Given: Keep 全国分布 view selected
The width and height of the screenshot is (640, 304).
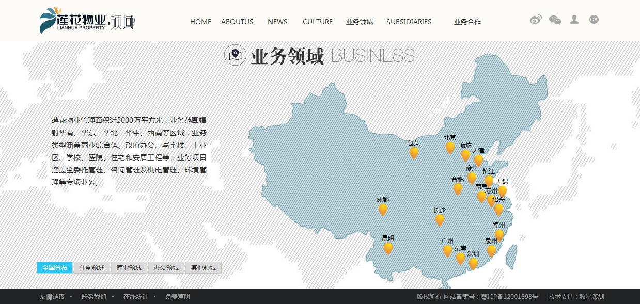Looking at the screenshot, I should (x=55, y=267).
